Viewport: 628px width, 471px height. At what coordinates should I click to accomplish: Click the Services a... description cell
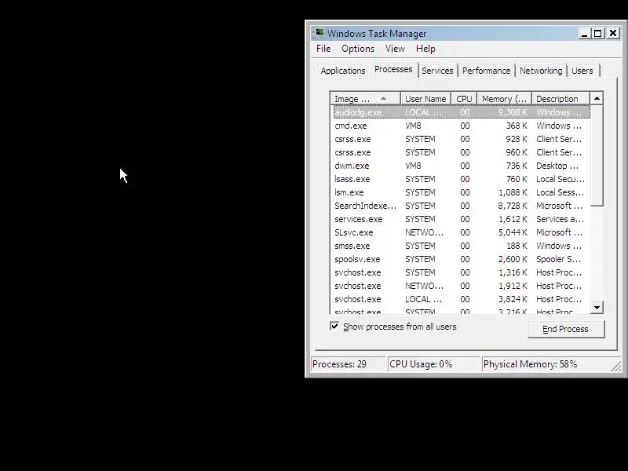(x=560, y=219)
